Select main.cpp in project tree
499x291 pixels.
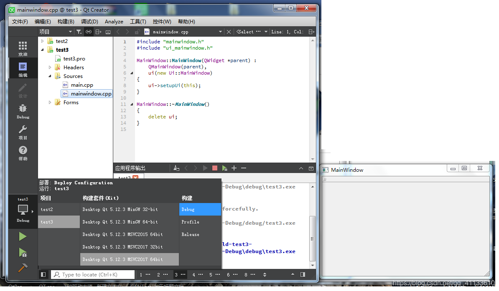coord(82,85)
